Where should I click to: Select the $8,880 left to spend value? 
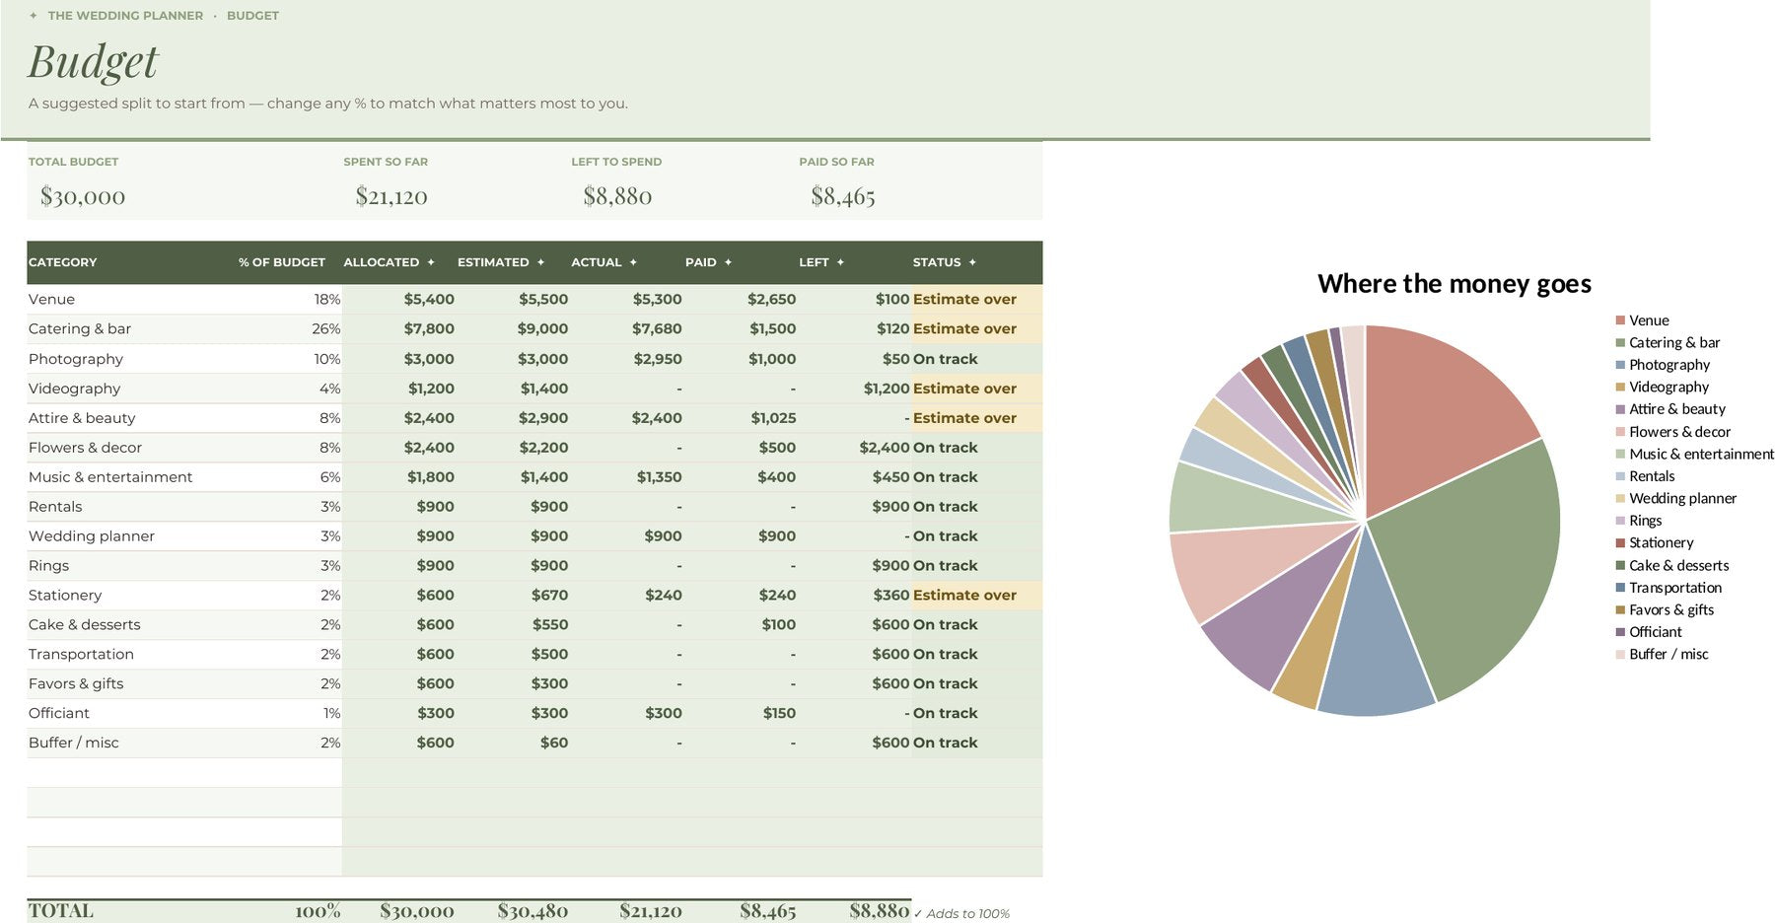tap(617, 196)
